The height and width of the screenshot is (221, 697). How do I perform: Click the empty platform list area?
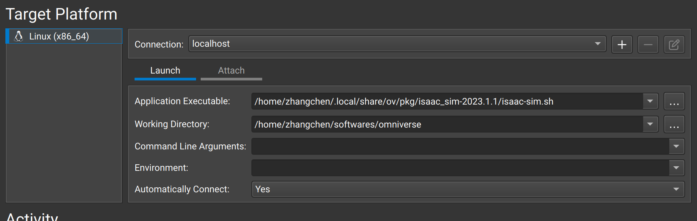pos(64,123)
